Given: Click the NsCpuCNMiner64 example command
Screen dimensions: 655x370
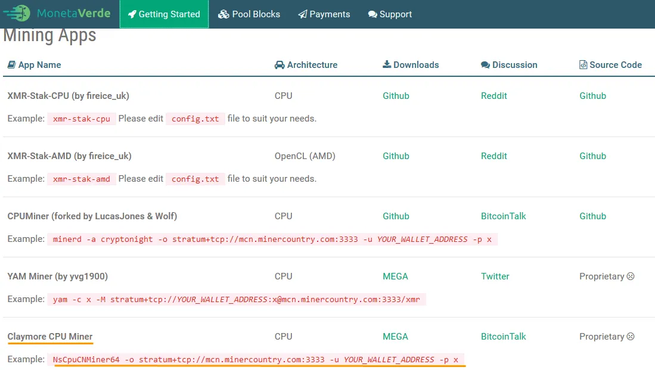Looking at the screenshot, I should 256,359.
